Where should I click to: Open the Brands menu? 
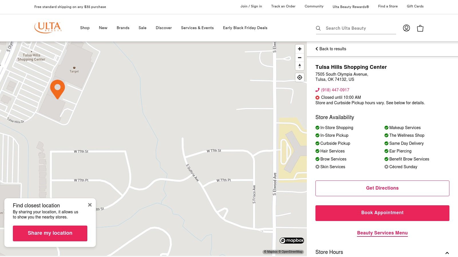coord(123,28)
